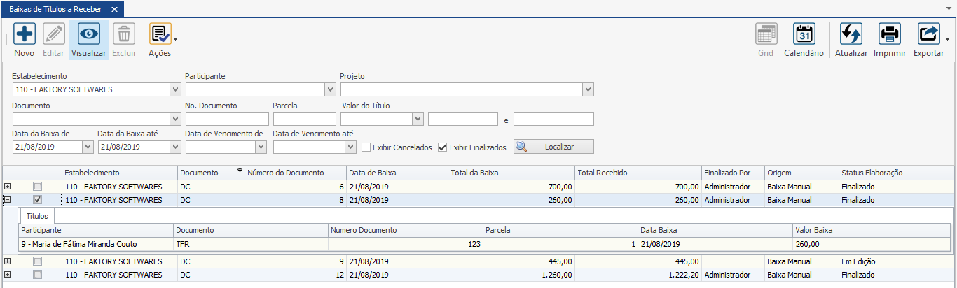This screenshot has height=288, width=957.
Task: Open the Ações checklist menu
Action: (x=160, y=34)
